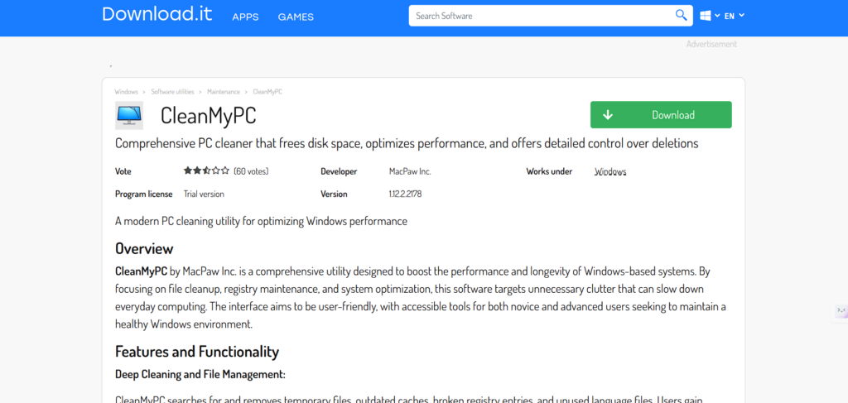Click the Program license label
Viewport: 848px width, 403px height.
click(144, 194)
